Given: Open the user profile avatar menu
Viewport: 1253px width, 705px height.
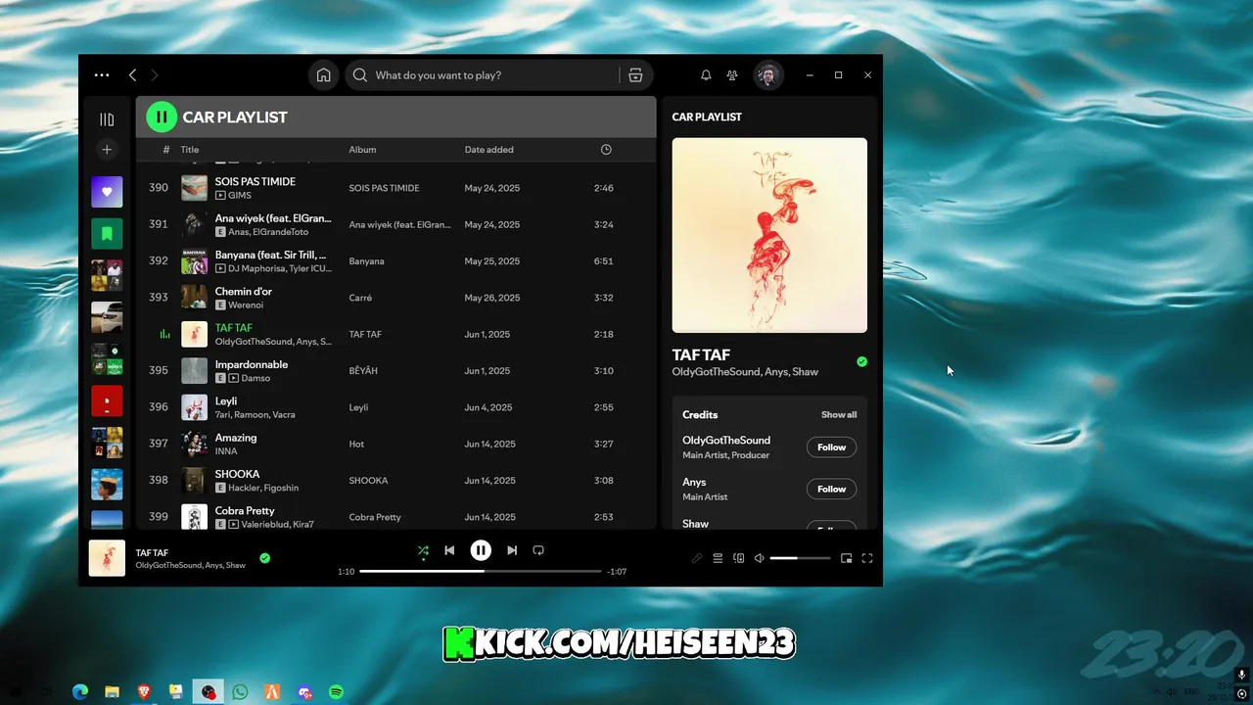Looking at the screenshot, I should pos(768,75).
